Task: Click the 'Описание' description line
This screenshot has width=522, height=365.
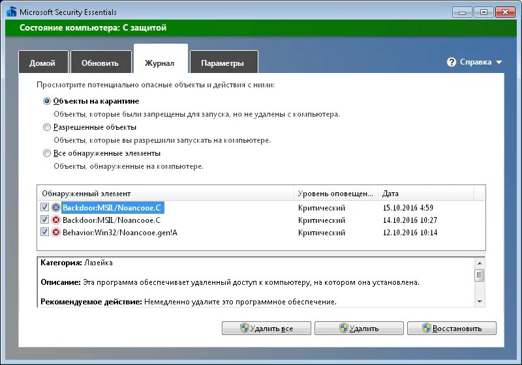Action: pyautogui.click(x=230, y=282)
